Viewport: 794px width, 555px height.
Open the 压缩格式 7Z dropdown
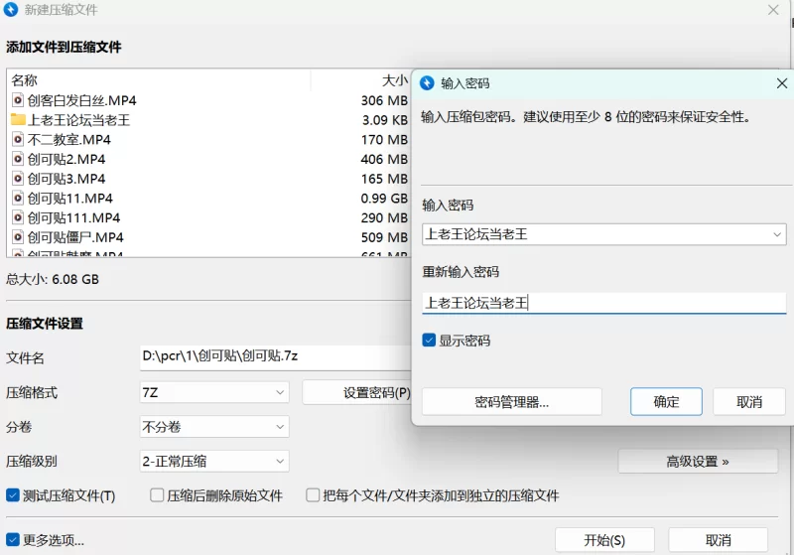(214, 392)
